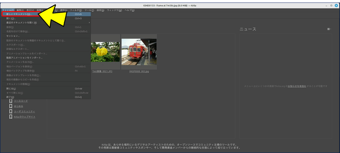Open the news panel options hamburger menu
340x153 pixels.
point(329,29)
